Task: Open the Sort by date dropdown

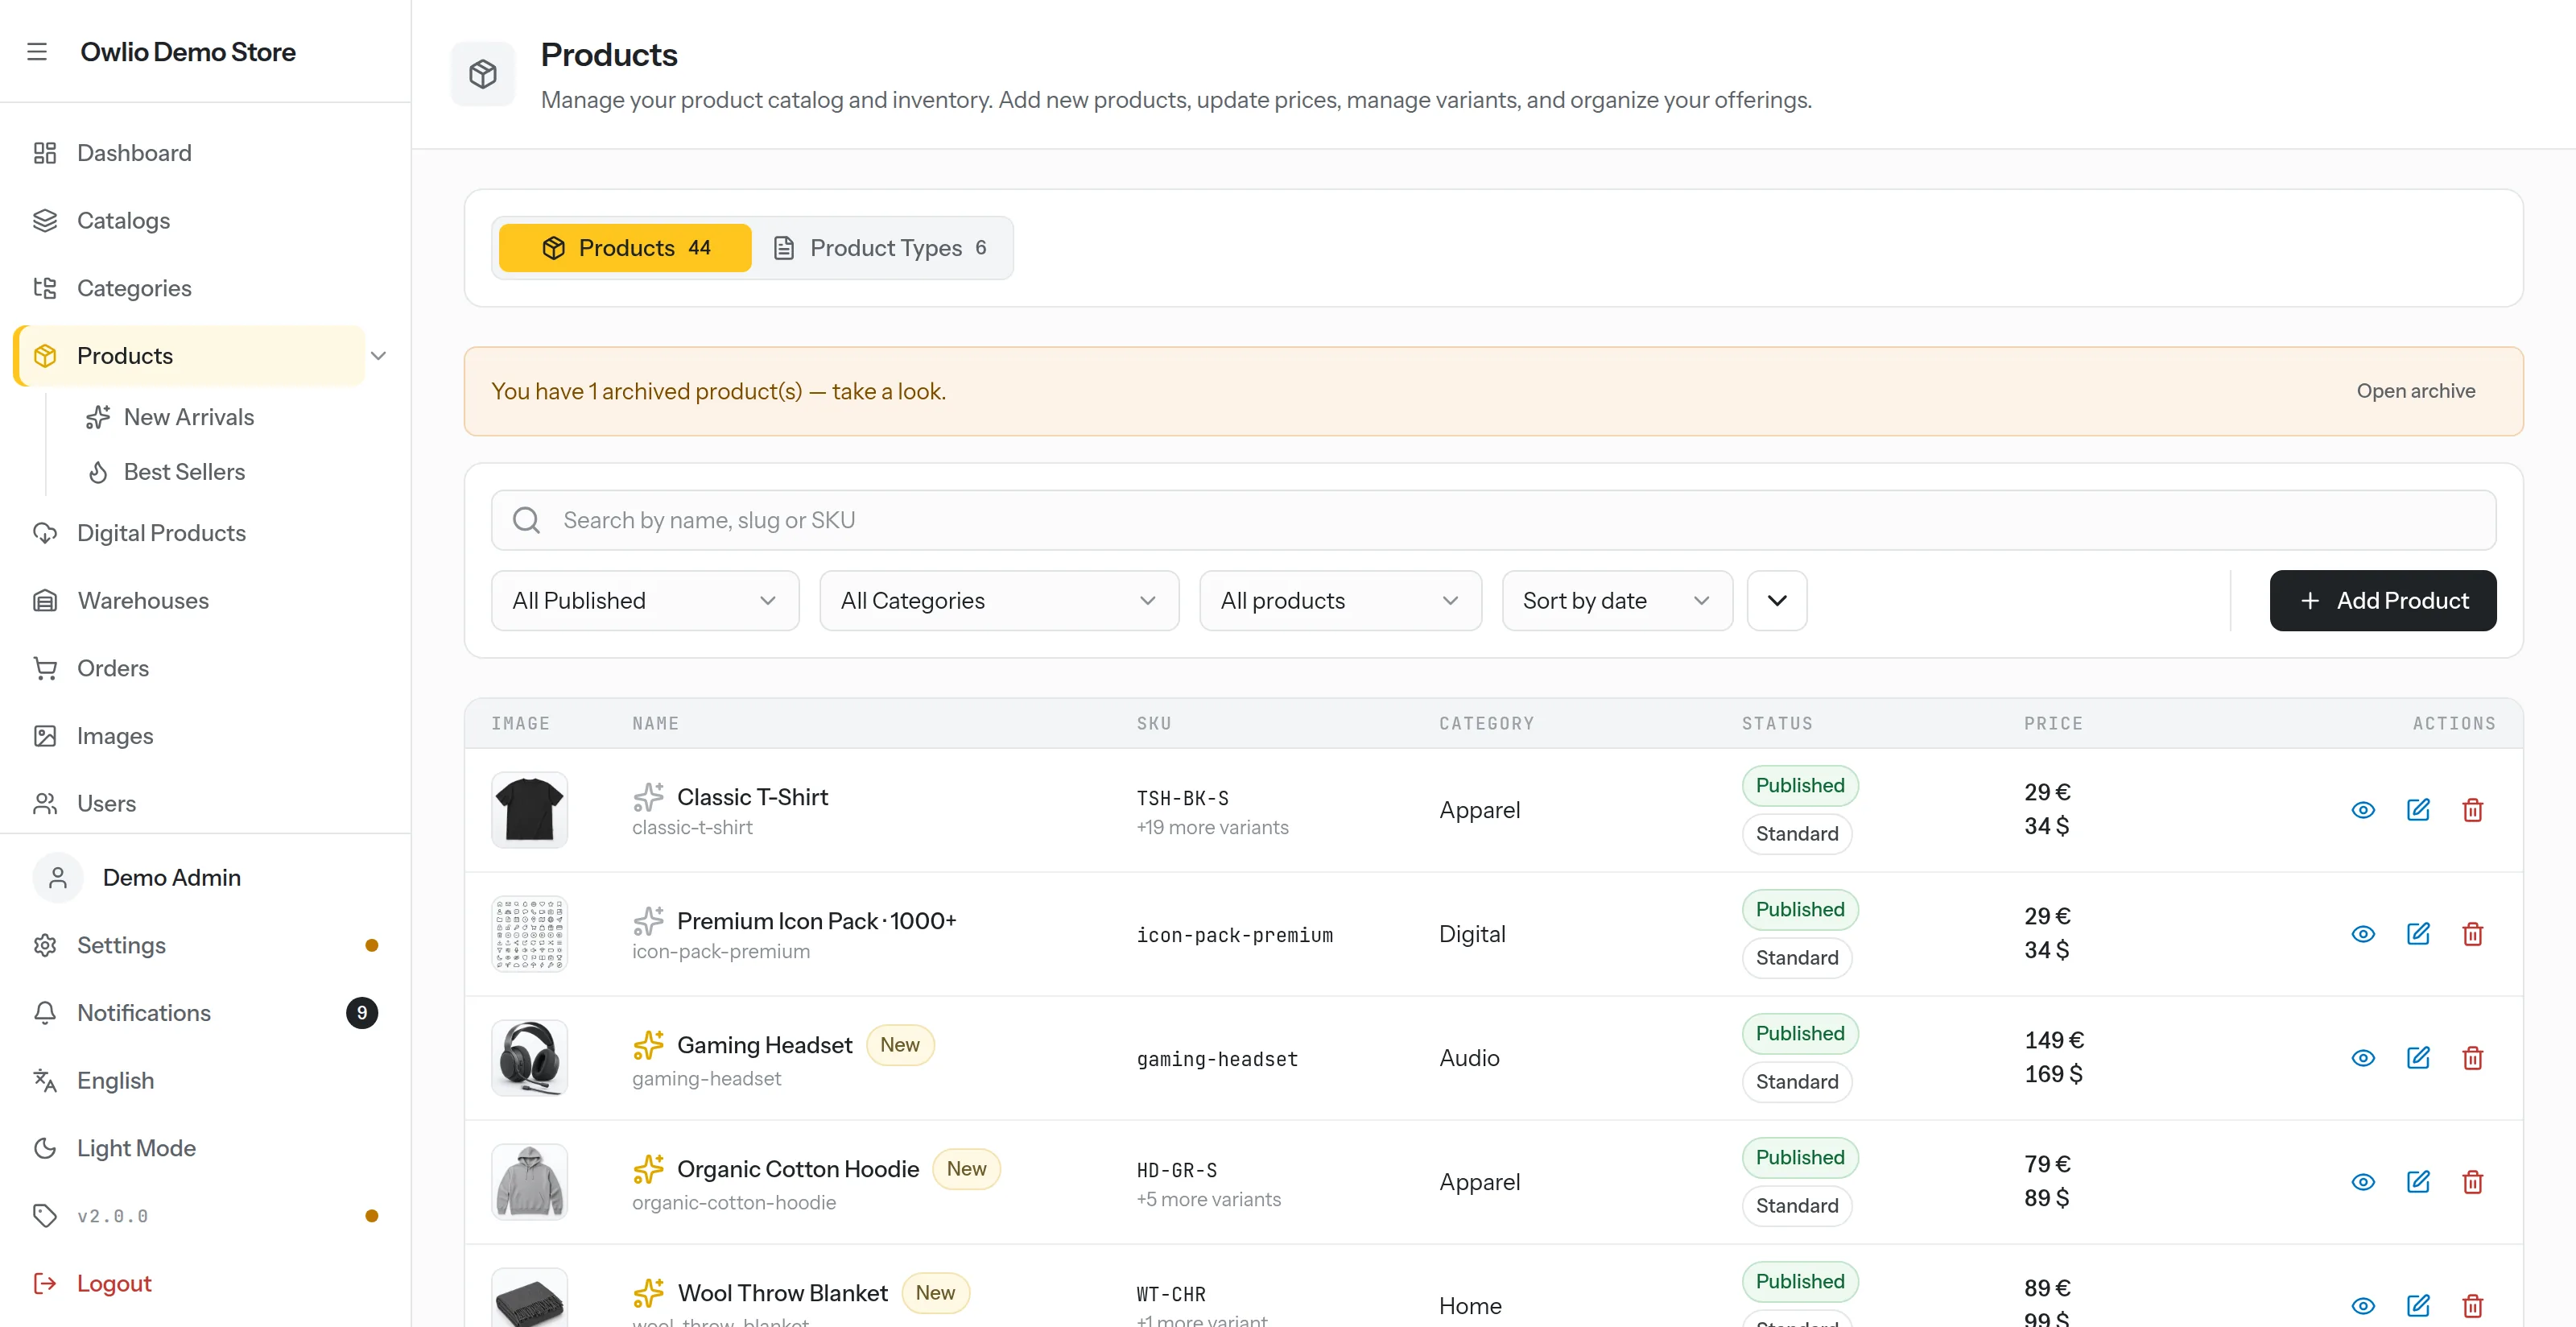Action: click(x=1617, y=600)
